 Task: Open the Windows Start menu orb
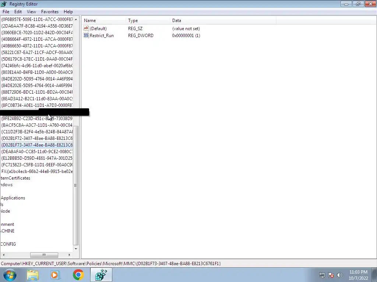point(10,275)
